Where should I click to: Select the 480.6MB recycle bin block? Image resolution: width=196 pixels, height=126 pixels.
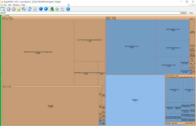point(178,108)
